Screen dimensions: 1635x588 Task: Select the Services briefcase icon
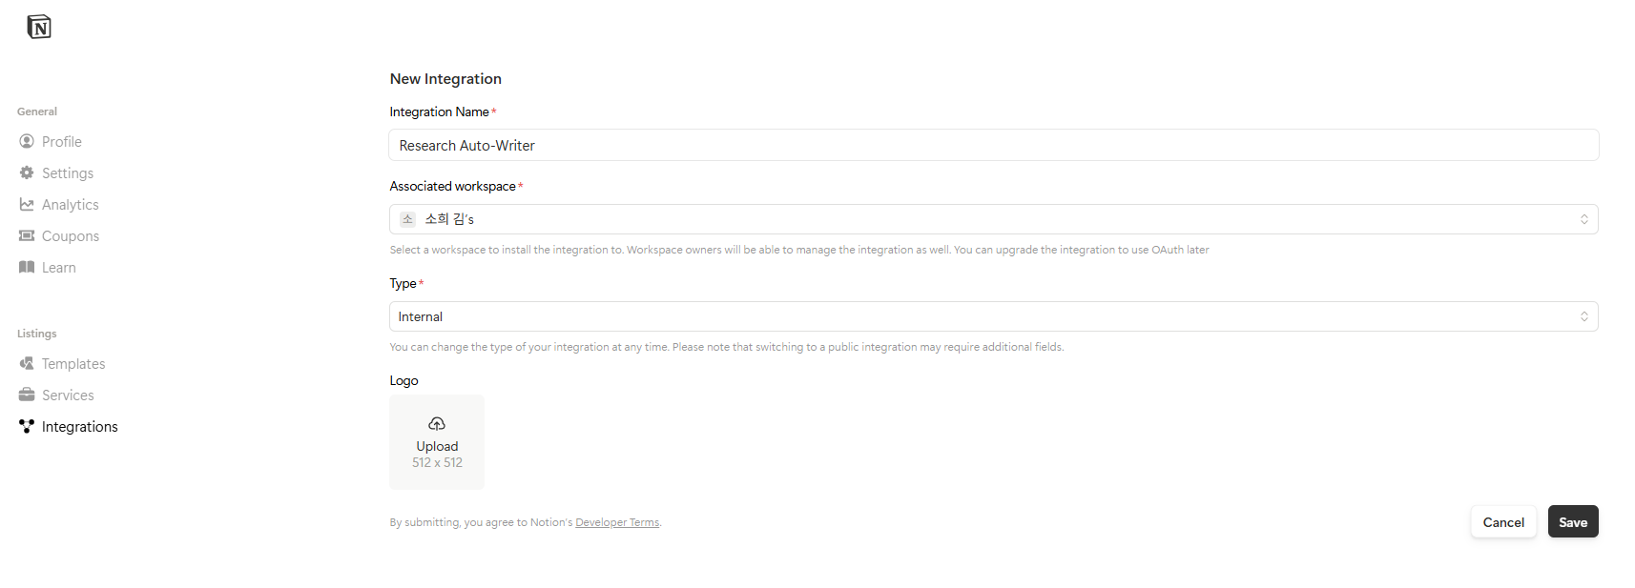27,395
